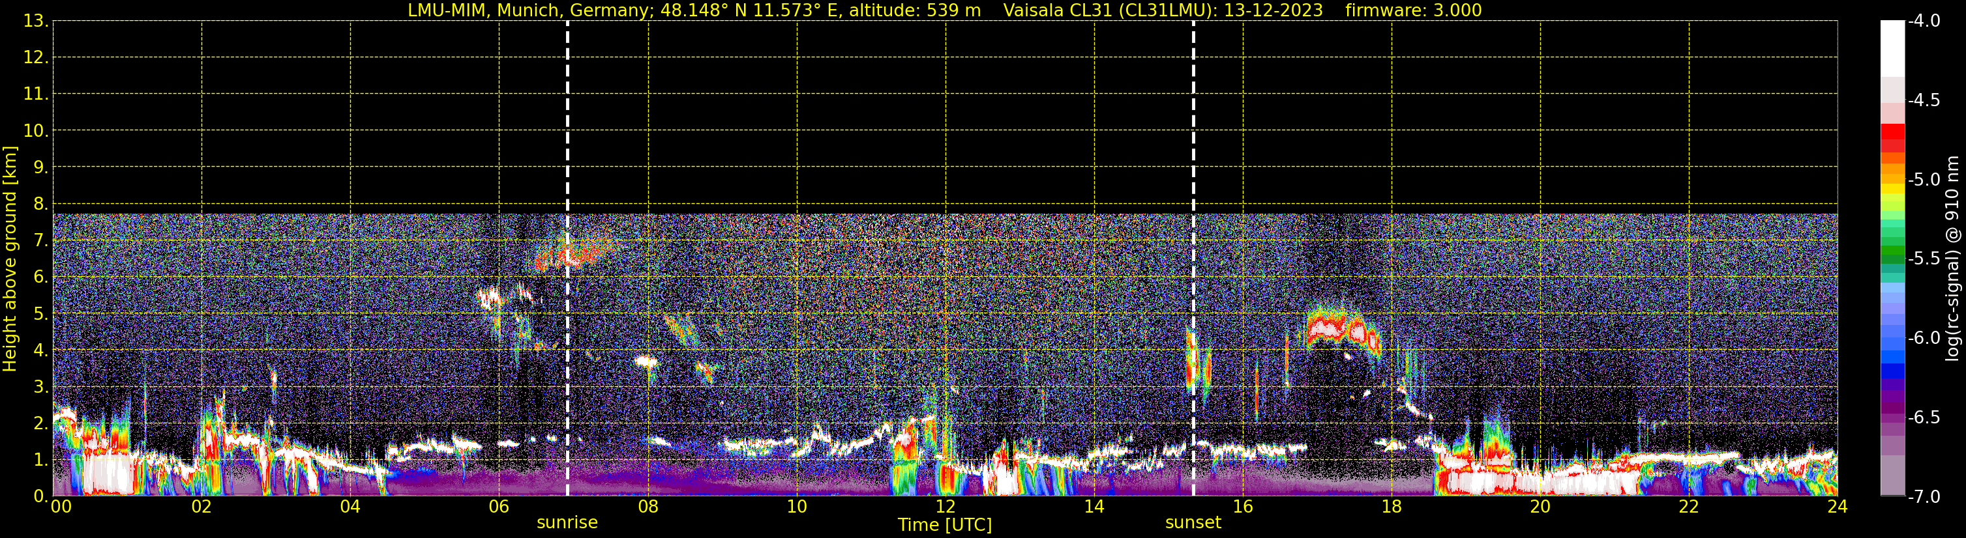Click the "5." tick on the height axis
Viewport: 1966px width, 538px height.
click(x=40, y=313)
